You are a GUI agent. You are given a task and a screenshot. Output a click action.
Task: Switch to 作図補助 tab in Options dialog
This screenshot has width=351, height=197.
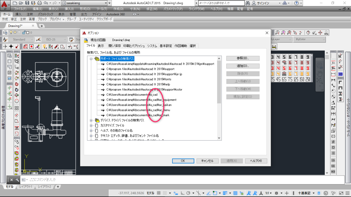point(181,46)
